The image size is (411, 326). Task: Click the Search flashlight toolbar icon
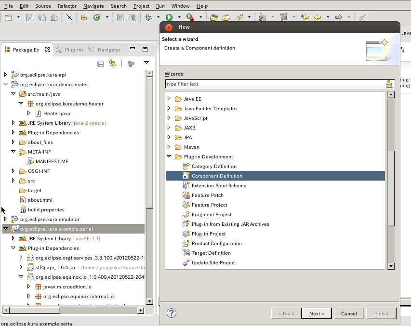pyautogui.click(x=239, y=17)
